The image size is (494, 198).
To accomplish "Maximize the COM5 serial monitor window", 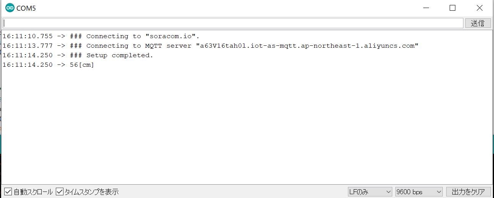I will coord(452,8).
